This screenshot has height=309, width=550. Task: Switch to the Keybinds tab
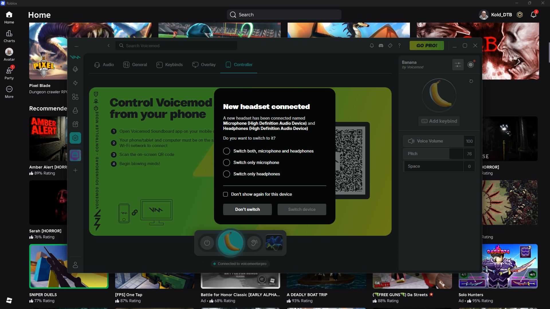(170, 65)
